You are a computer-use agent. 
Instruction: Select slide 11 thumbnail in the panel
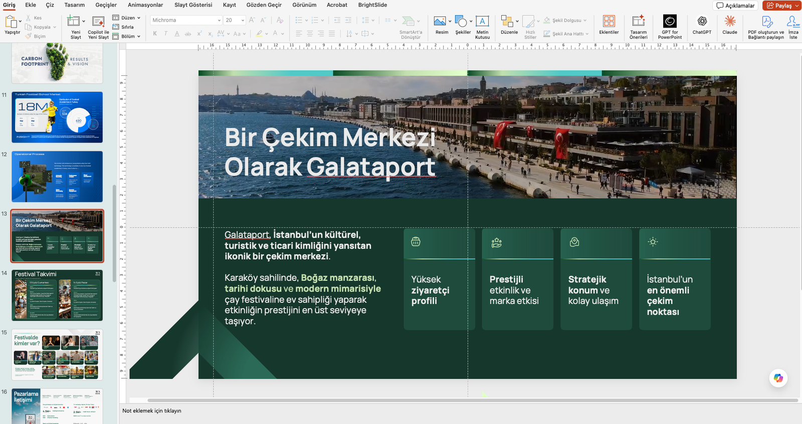pos(57,117)
